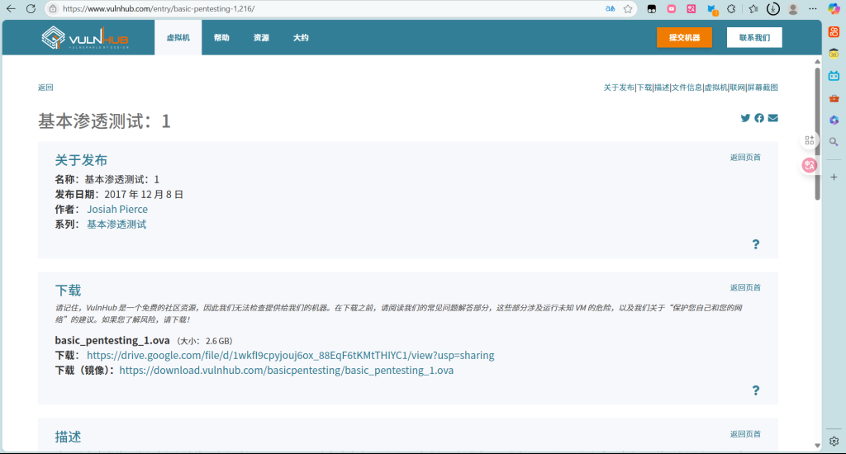Open the Copilot icon in the toolbar

point(834,9)
